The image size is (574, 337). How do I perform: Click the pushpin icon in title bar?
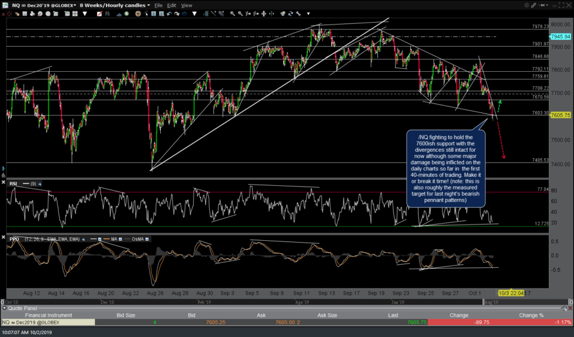click(542, 5)
